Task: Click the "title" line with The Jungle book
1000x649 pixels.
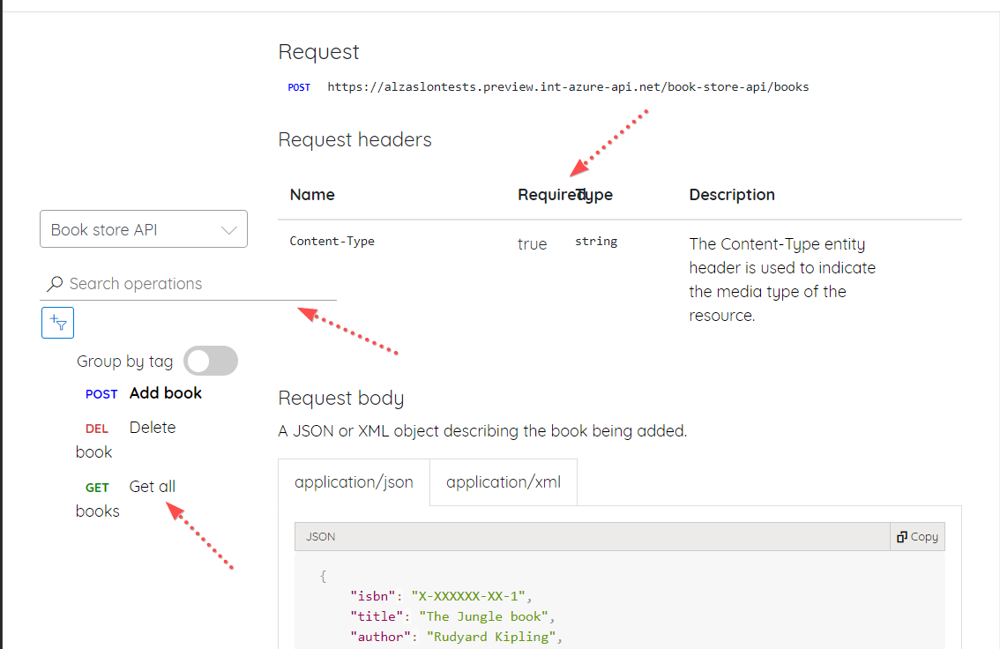Action: pyautogui.click(x=452, y=616)
